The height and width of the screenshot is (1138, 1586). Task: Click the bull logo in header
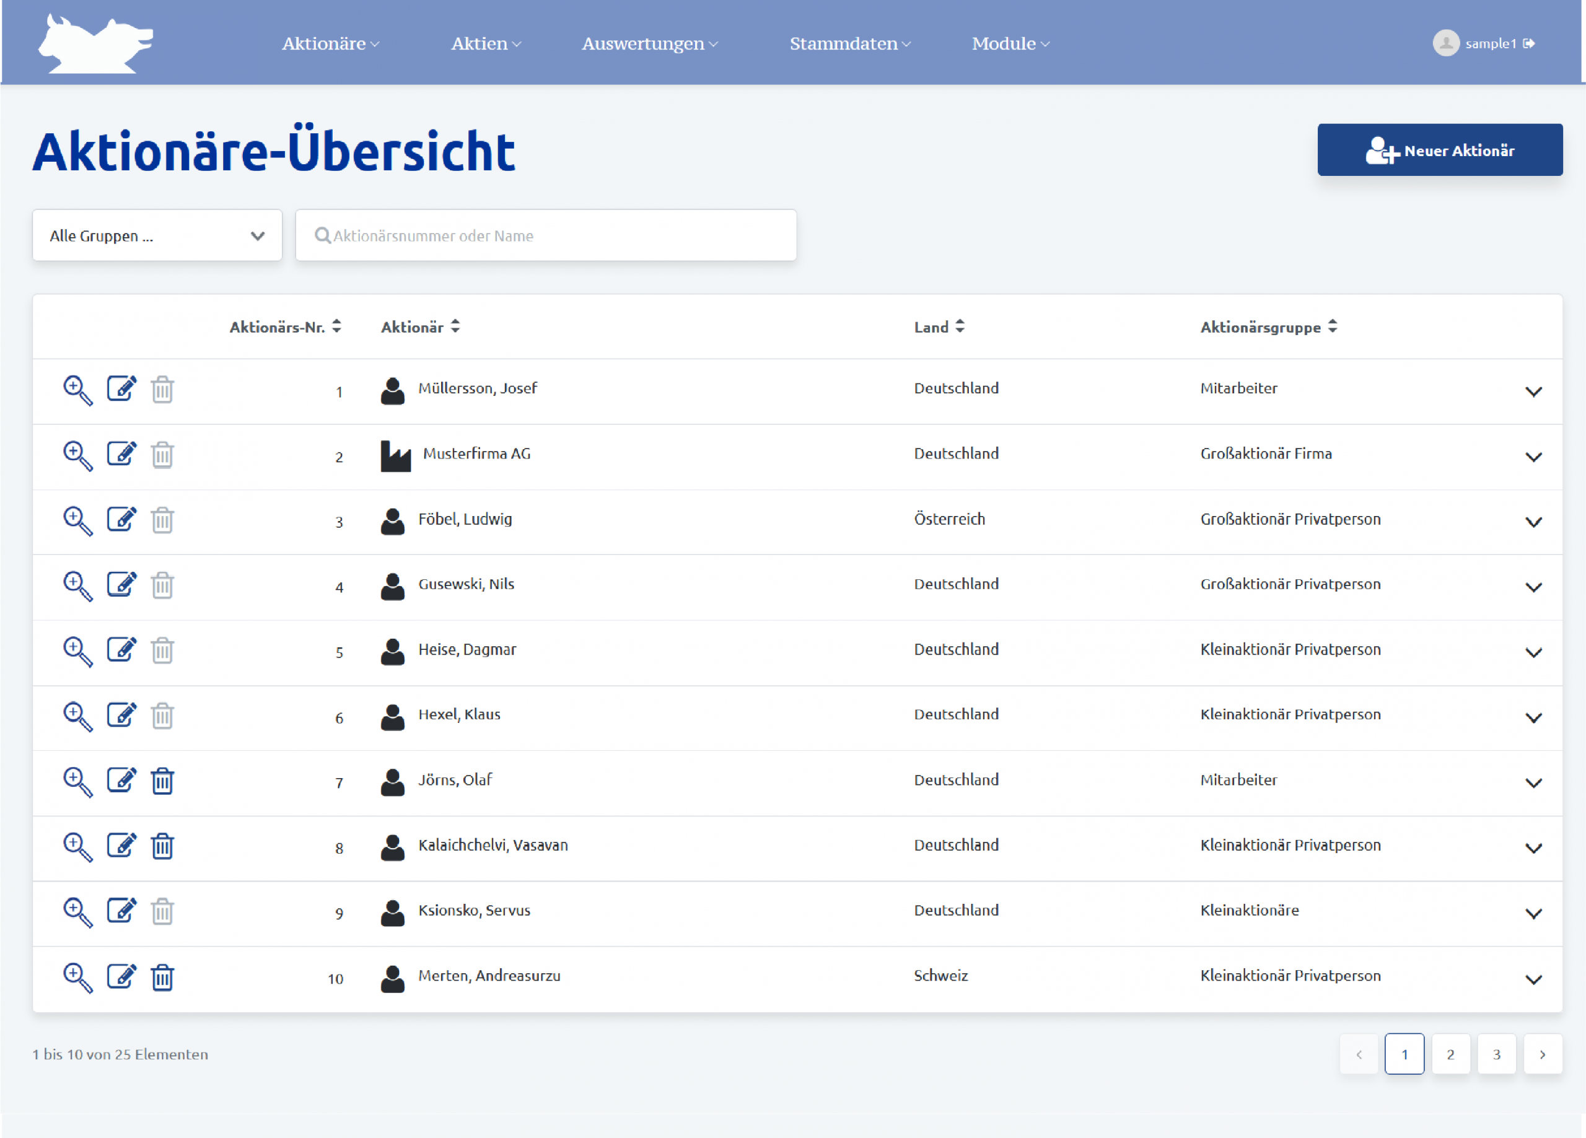pyautogui.click(x=95, y=43)
